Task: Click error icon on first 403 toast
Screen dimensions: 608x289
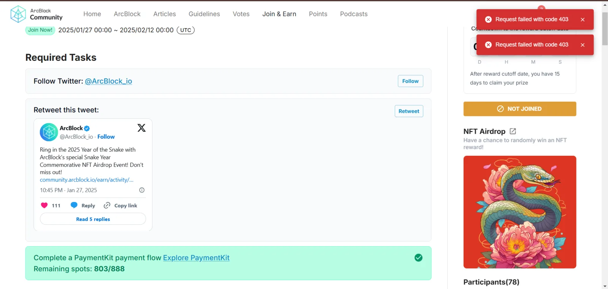Action: coord(488,19)
